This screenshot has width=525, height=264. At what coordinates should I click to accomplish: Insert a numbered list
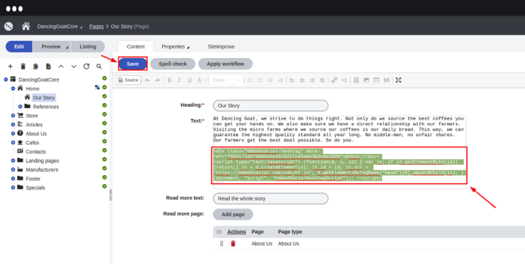click(x=250, y=80)
